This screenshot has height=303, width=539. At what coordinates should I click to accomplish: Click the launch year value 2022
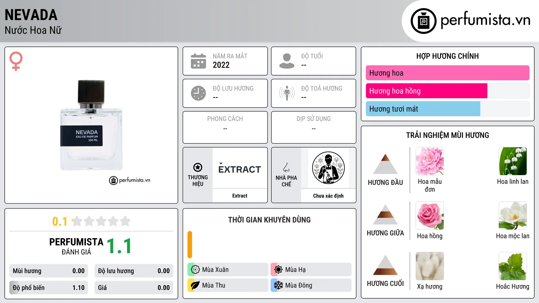221,65
